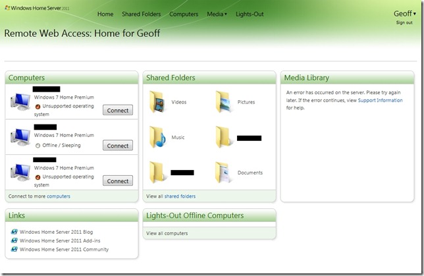424x276 pixels.
Task: Click Connect for the third computer
Action: point(118,180)
